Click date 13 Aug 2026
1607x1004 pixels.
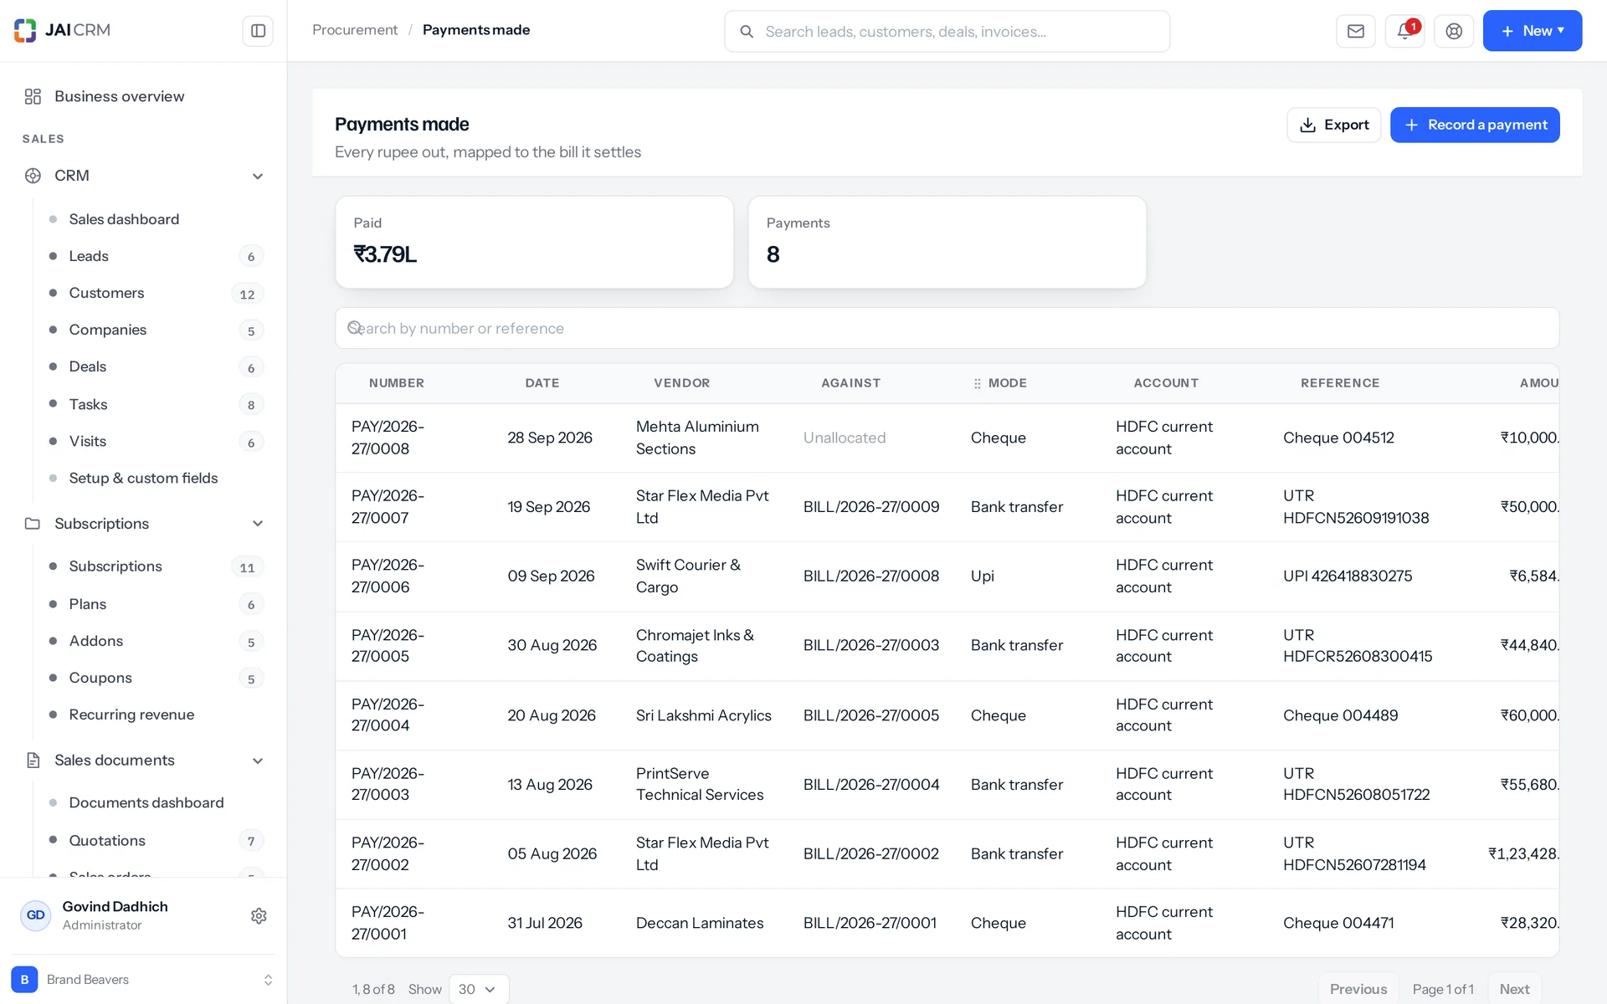pos(550,785)
